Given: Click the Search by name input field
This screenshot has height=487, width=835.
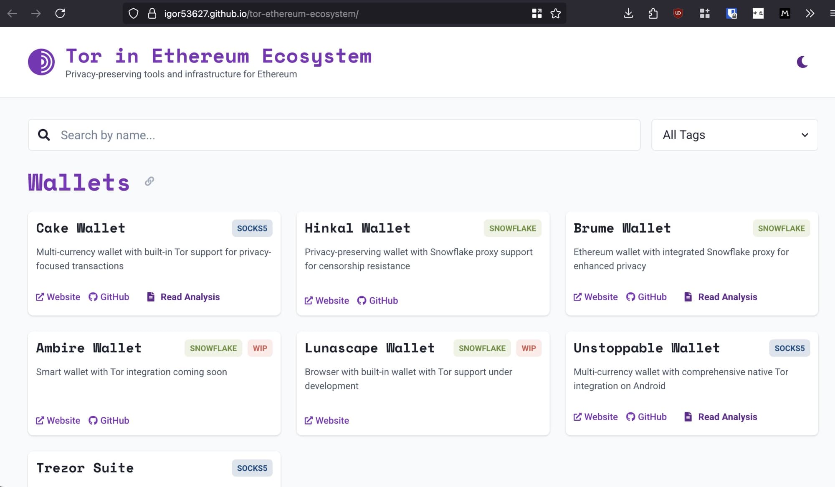Looking at the screenshot, I should [334, 135].
